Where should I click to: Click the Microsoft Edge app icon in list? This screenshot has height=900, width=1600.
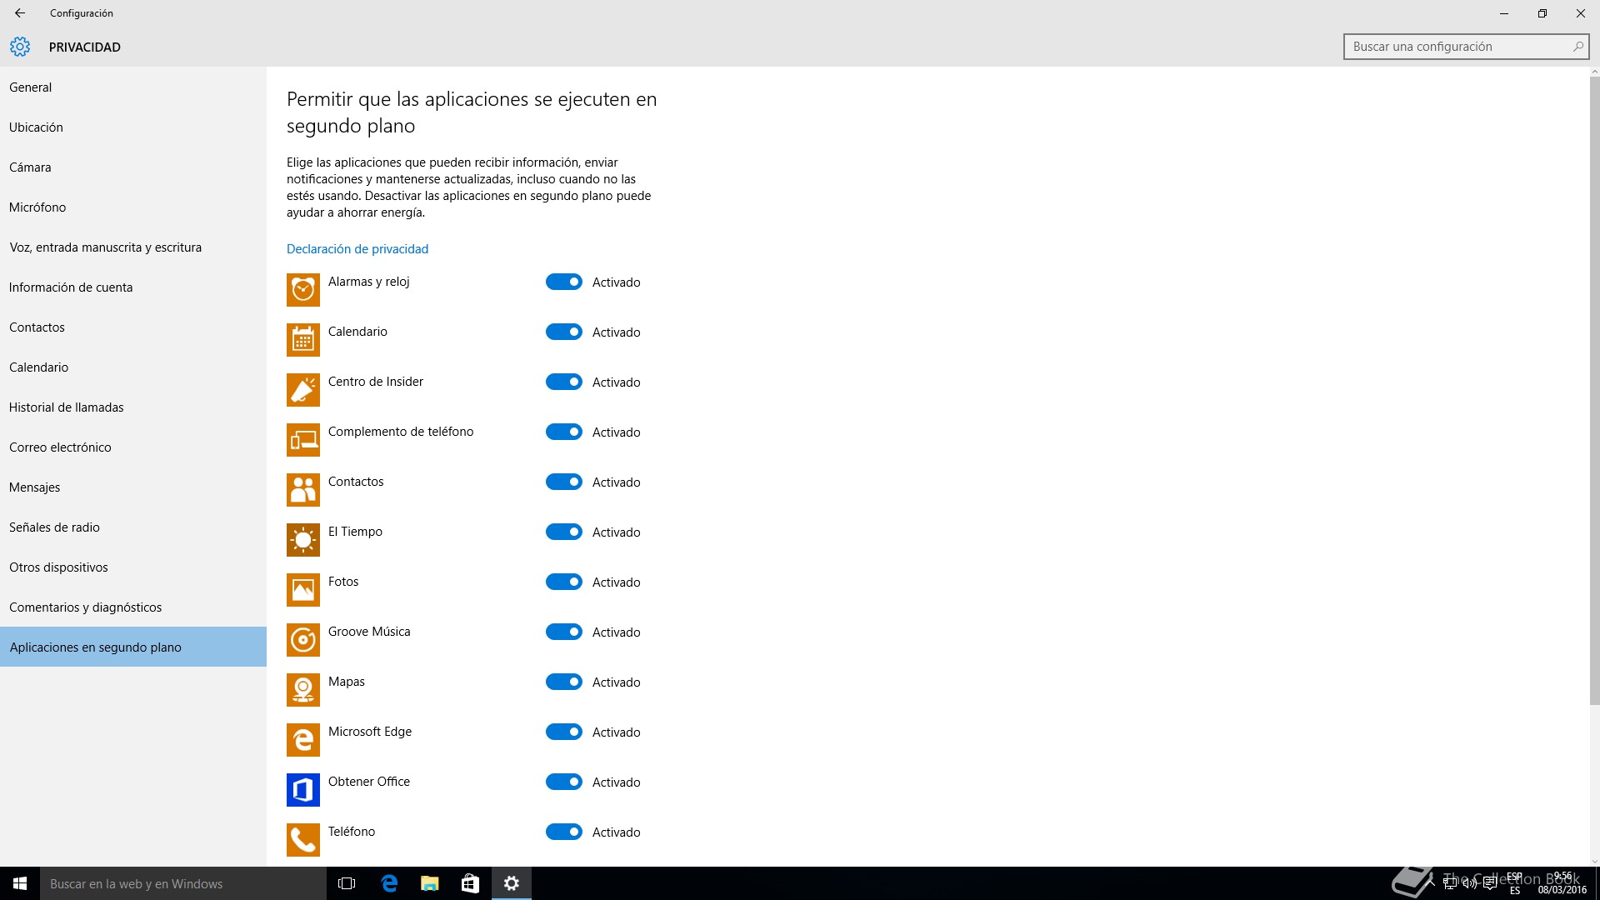coord(303,740)
